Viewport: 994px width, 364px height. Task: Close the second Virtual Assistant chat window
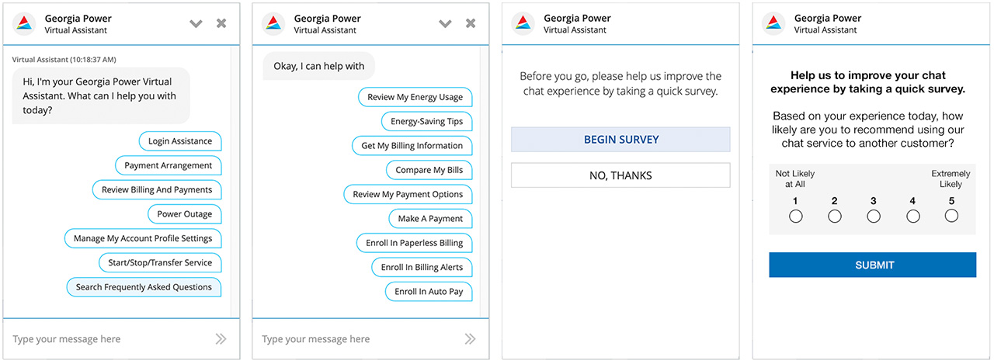click(470, 23)
